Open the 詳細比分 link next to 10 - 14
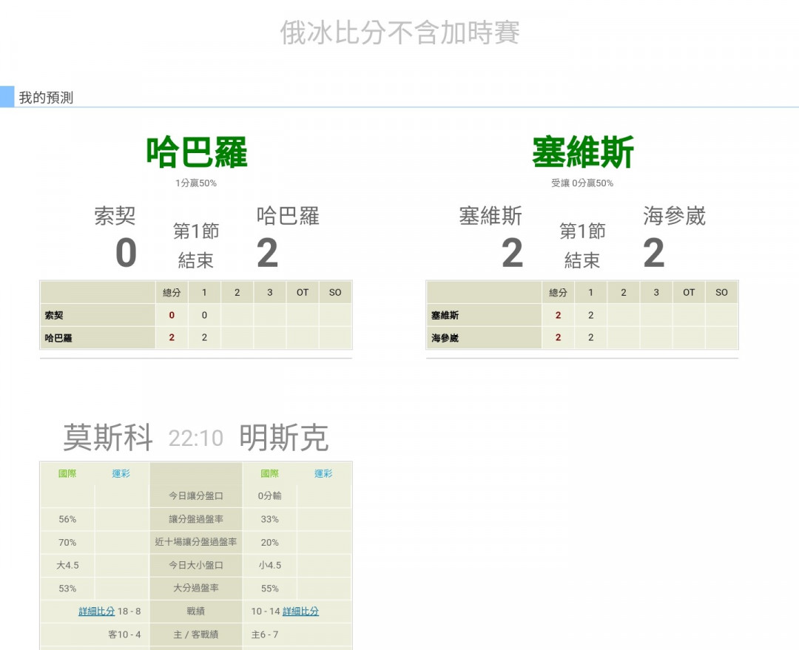The width and height of the screenshot is (799, 650). [x=300, y=612]
